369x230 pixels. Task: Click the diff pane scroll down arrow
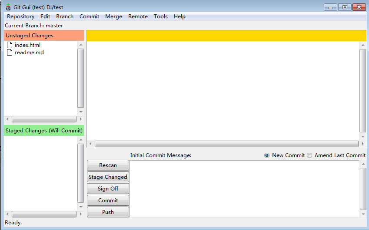click(x=363, y=137)
